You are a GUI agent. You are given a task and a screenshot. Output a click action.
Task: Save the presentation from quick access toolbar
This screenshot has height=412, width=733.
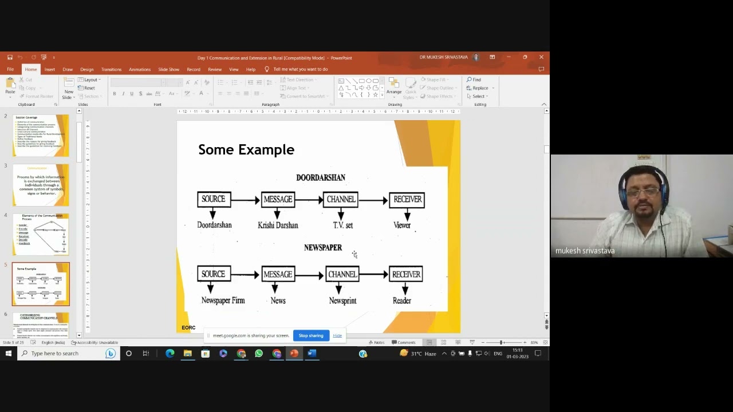10,57
